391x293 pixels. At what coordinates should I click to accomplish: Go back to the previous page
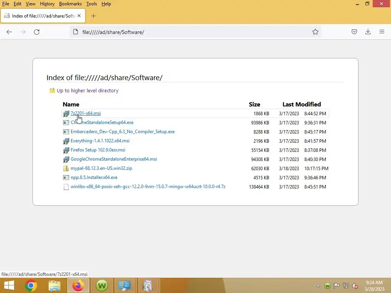point(9,32)
